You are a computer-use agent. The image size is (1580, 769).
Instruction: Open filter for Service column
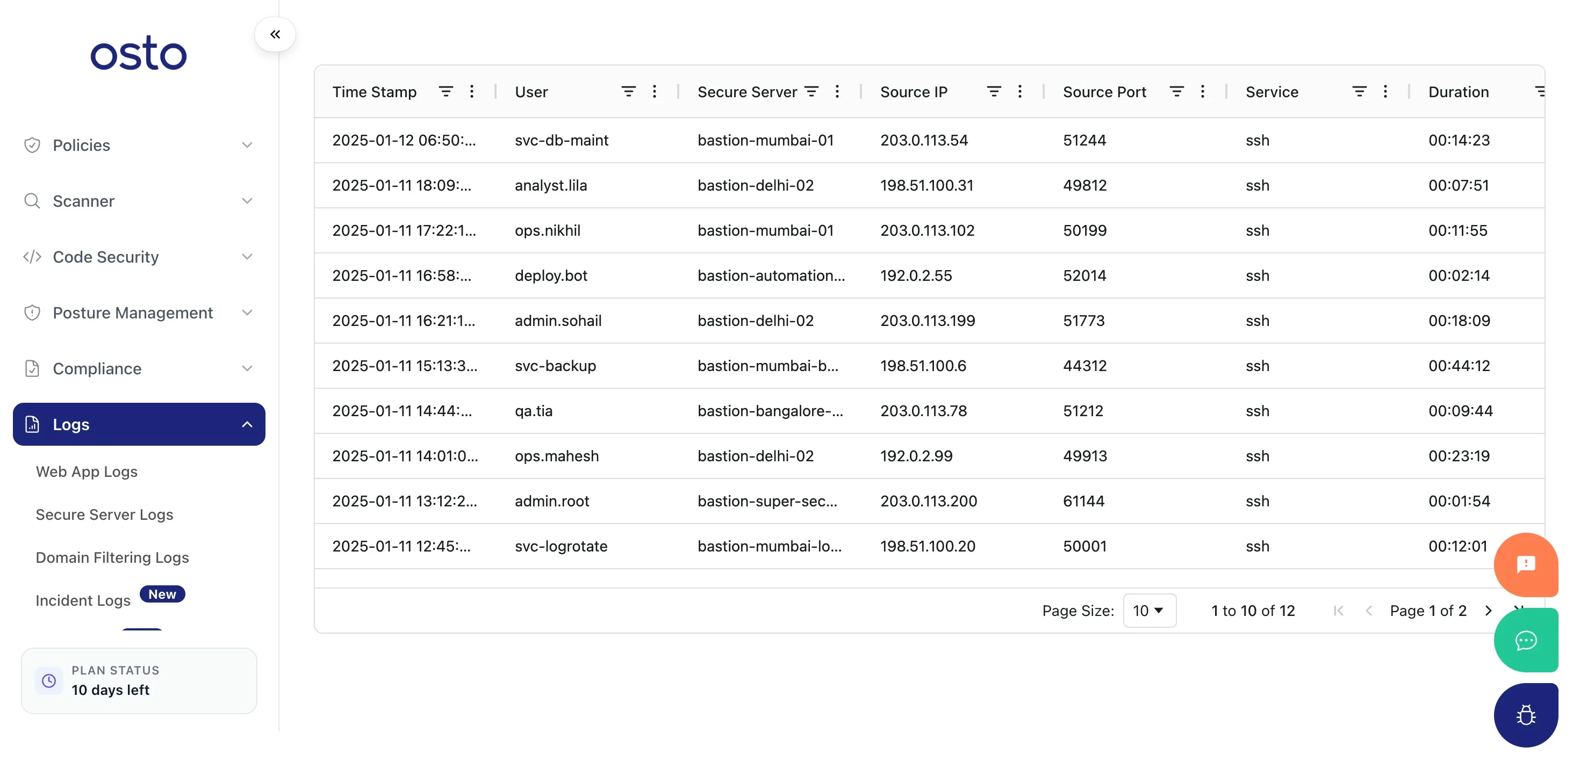1360,91
